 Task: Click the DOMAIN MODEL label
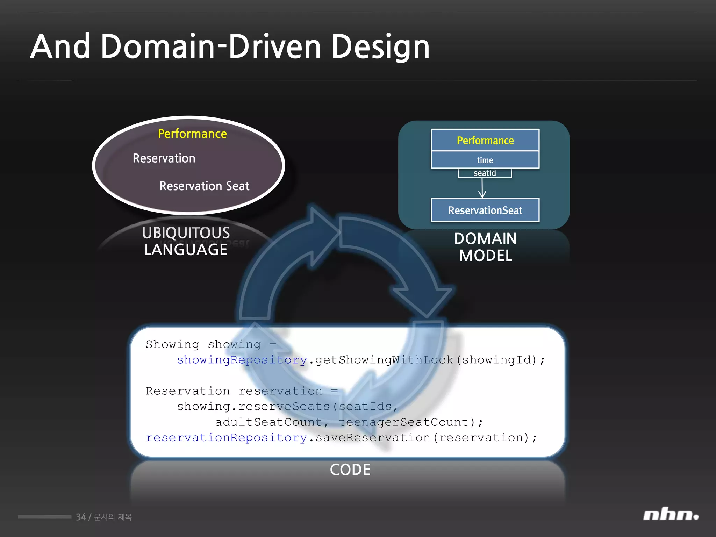coord(485,247)
